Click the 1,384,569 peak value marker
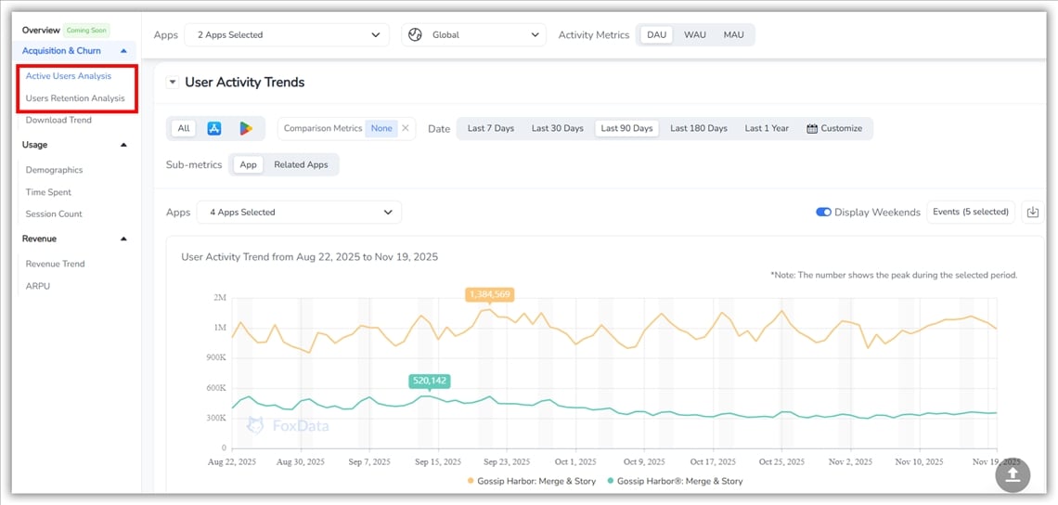This screenshot has width=1058, height=505. [x=489, y=294]
